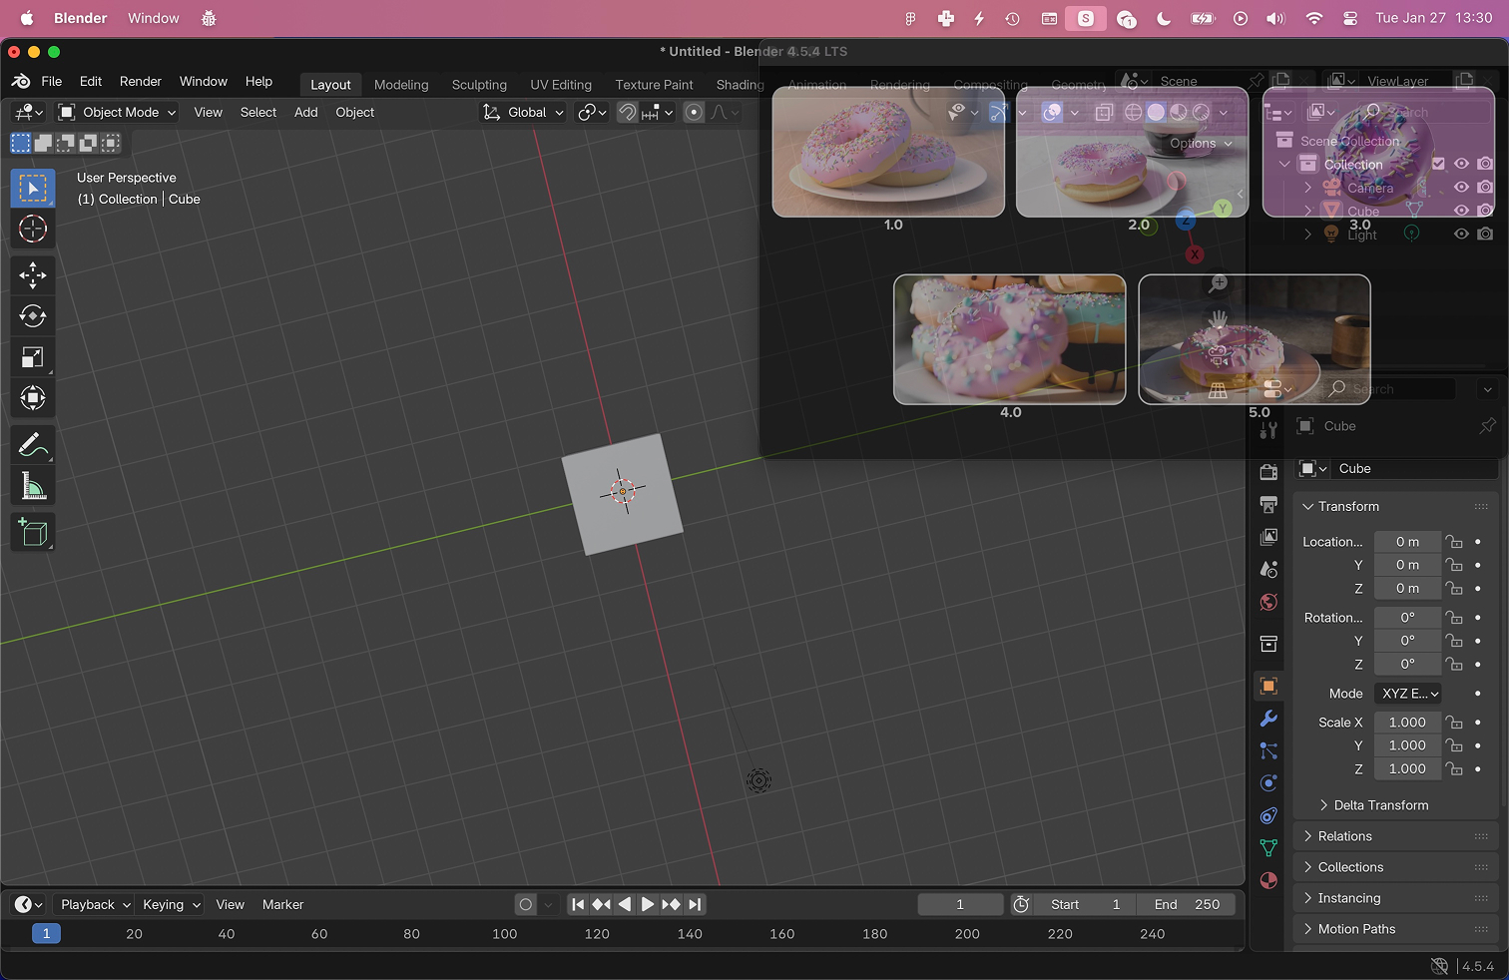
Task: Select the 3D Cursor tool
Action: 33,230
